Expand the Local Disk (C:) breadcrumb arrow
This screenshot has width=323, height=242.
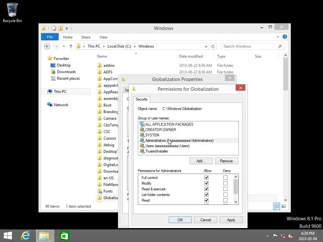[135, 46]
